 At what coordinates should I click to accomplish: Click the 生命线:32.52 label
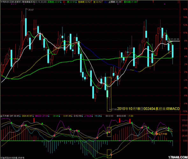84,2
